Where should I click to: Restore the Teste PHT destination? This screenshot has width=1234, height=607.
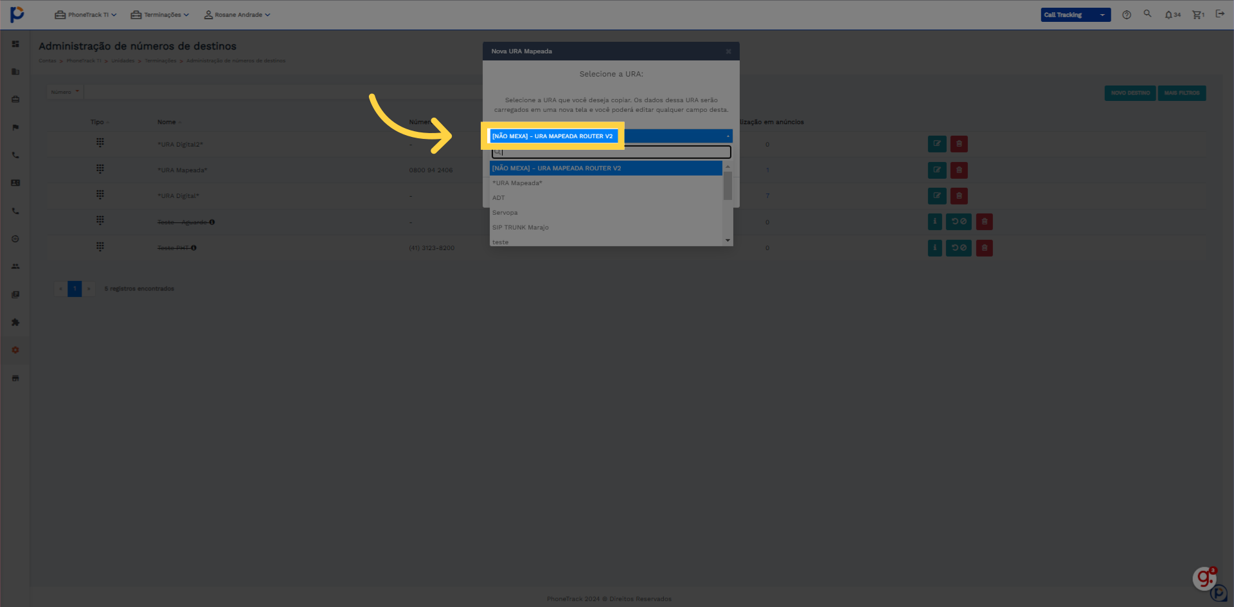tap(959, 248)
